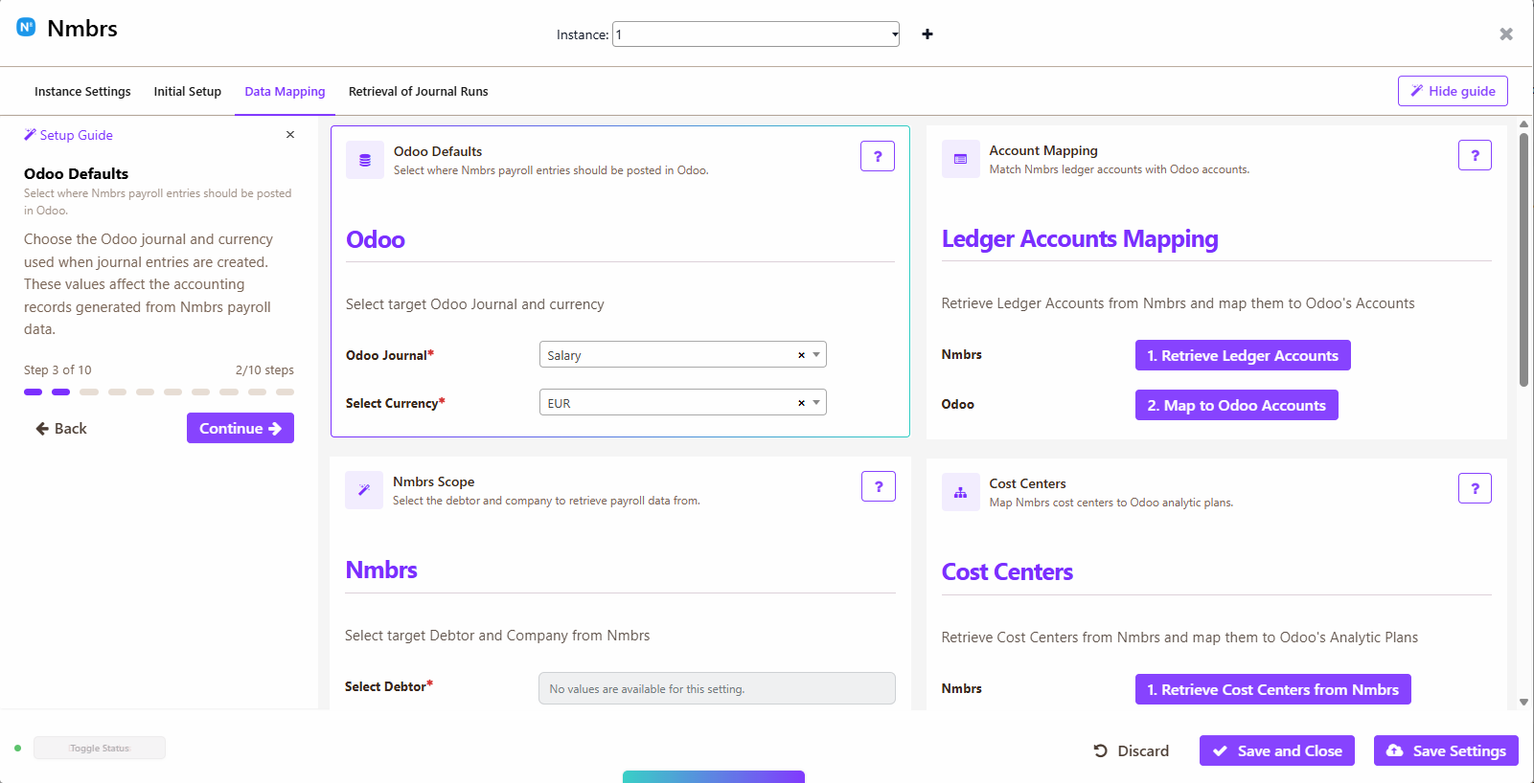
Task: Click the 'Step 3 of 10' text
Action: (57, 370)
